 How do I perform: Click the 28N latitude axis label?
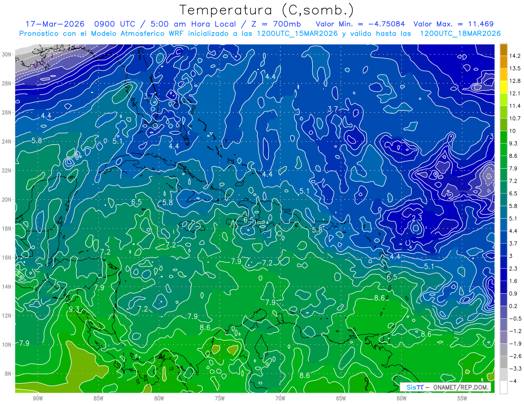tap(7, 83)
